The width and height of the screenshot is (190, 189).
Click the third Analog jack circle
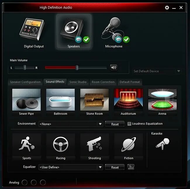43,182
